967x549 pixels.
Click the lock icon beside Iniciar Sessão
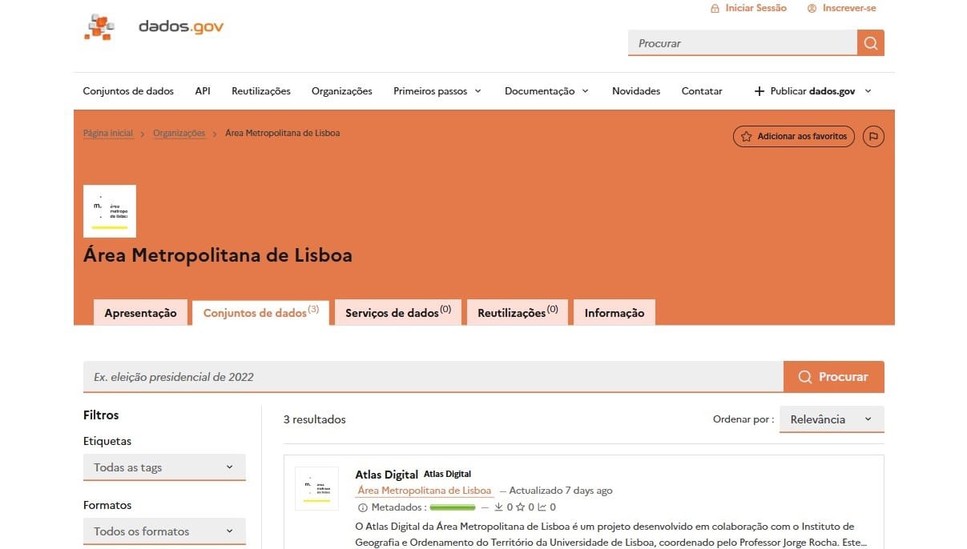pos(715,8)
